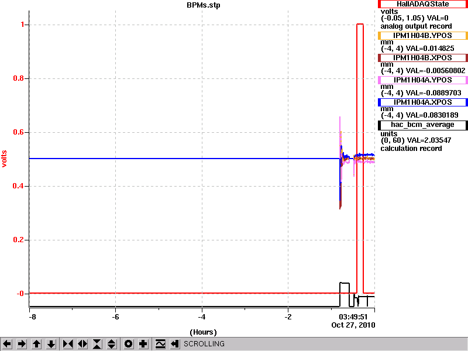Screen dimensions: 468x351
Task: Click the x-axis tick label -8
Action: pyautogui.click(x=32, y=316)
